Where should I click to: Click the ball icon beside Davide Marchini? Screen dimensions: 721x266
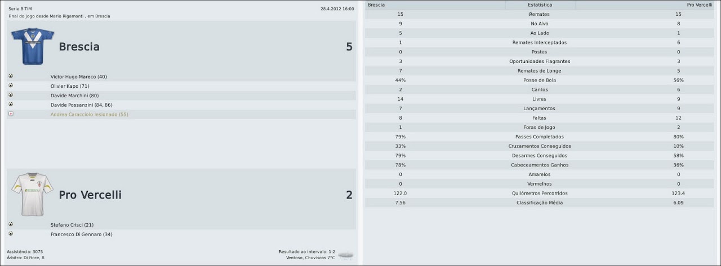11,95
